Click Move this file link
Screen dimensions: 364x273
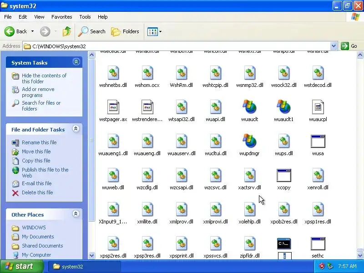point(36,152)
